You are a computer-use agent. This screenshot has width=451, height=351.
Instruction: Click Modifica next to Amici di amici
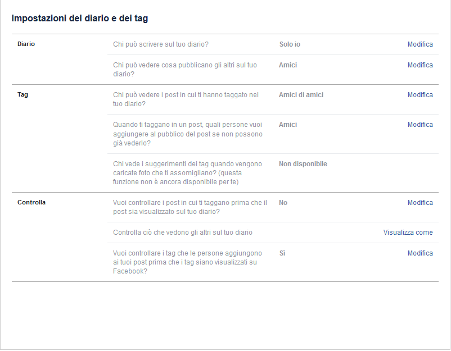[420, 95]
